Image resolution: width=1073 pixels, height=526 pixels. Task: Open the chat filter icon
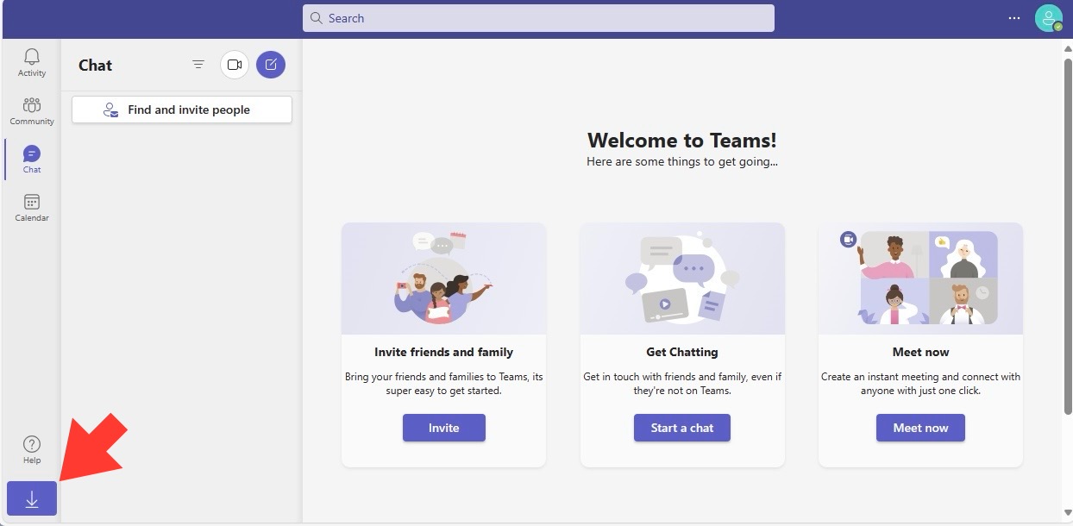pos(198,65)
